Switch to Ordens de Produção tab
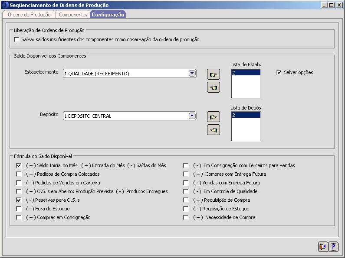 pyautogui.click(x=29, y=15)
